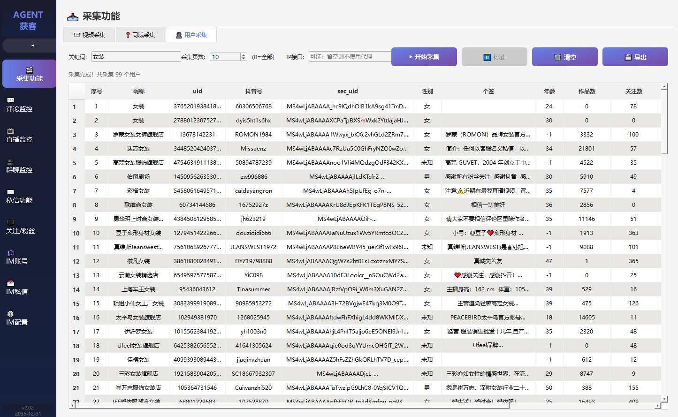Viewport: 678px width, 417px height.
Task: Sort by the 序号 column header
Action: 97,91
